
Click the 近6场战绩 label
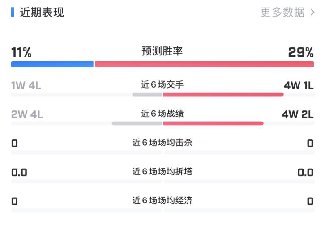pos(162,114)
